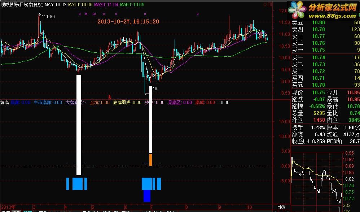Jump to month 8 on the time axis
Screen dimensions: 360x212
click(186, 207)
